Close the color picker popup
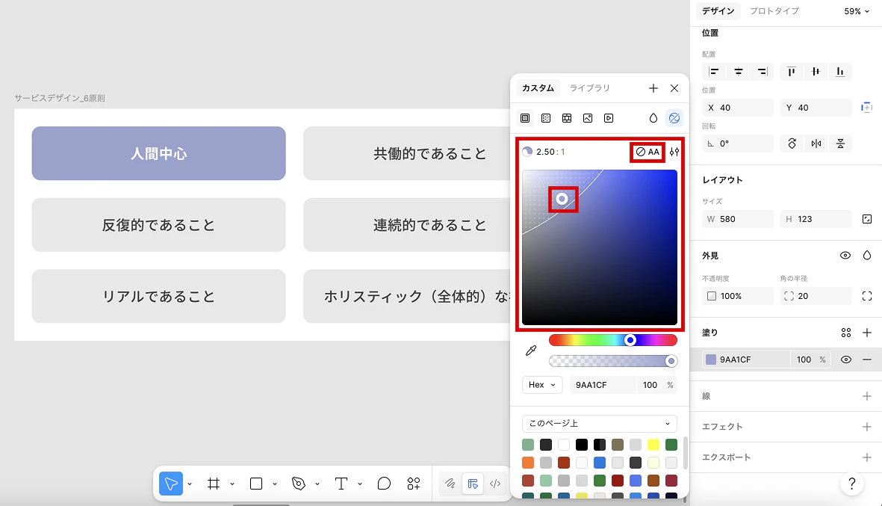This screenshot has width=882, height=506. tap(674, 88)
